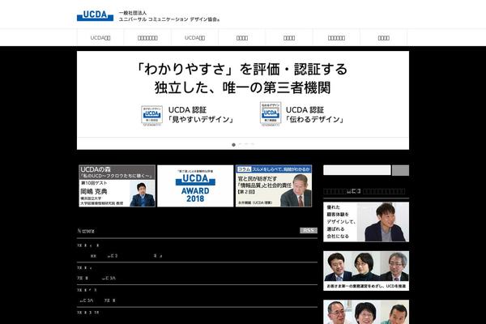
Task: Open sidebar banner 優れた顧客体験をデザインして
Action: 366,222
